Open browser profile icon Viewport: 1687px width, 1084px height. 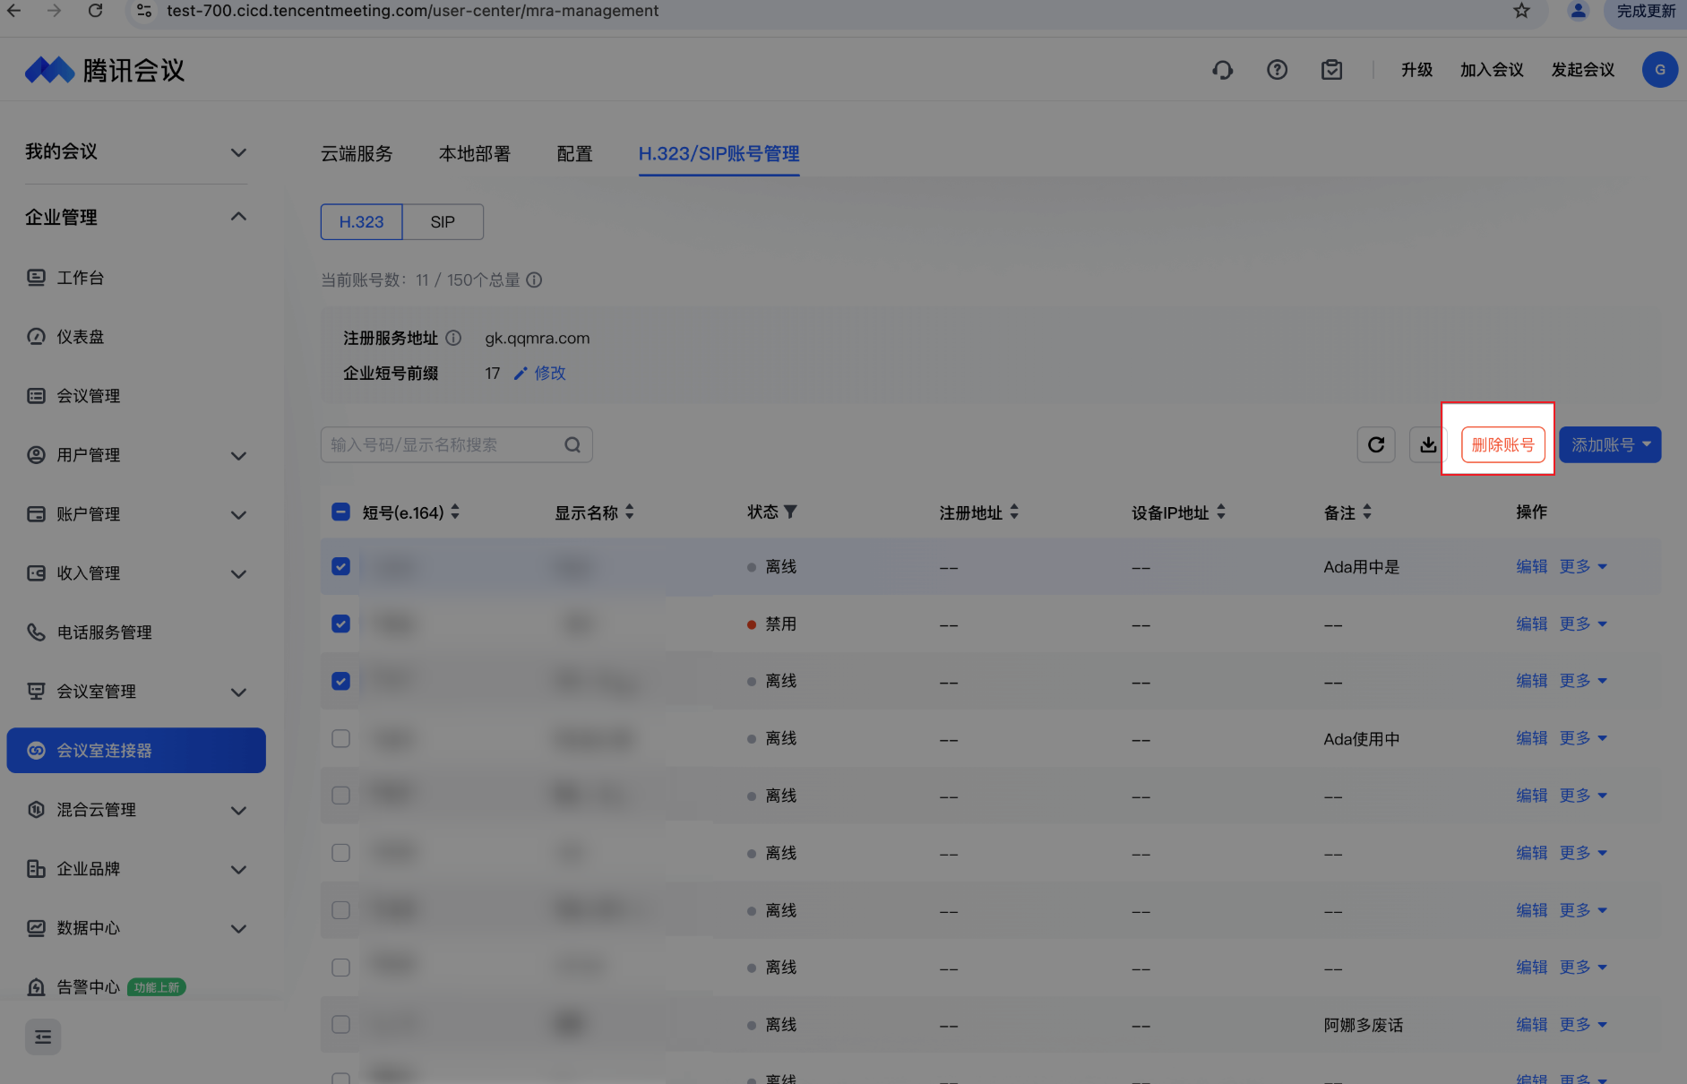point(1578,11)
